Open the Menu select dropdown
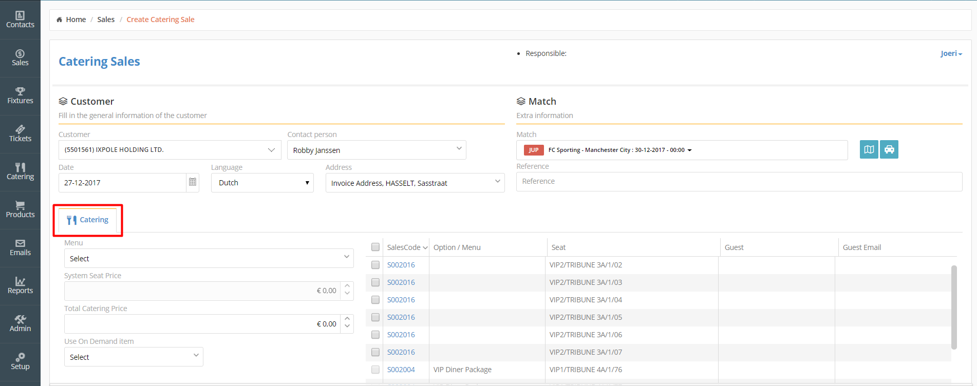 [209, 258]
